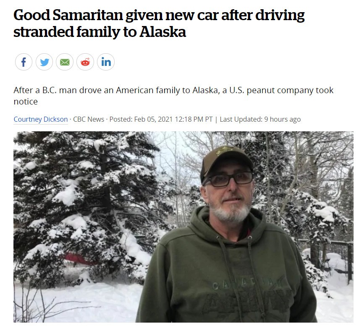Open Courtney Dickson author link

click(41, 119)
